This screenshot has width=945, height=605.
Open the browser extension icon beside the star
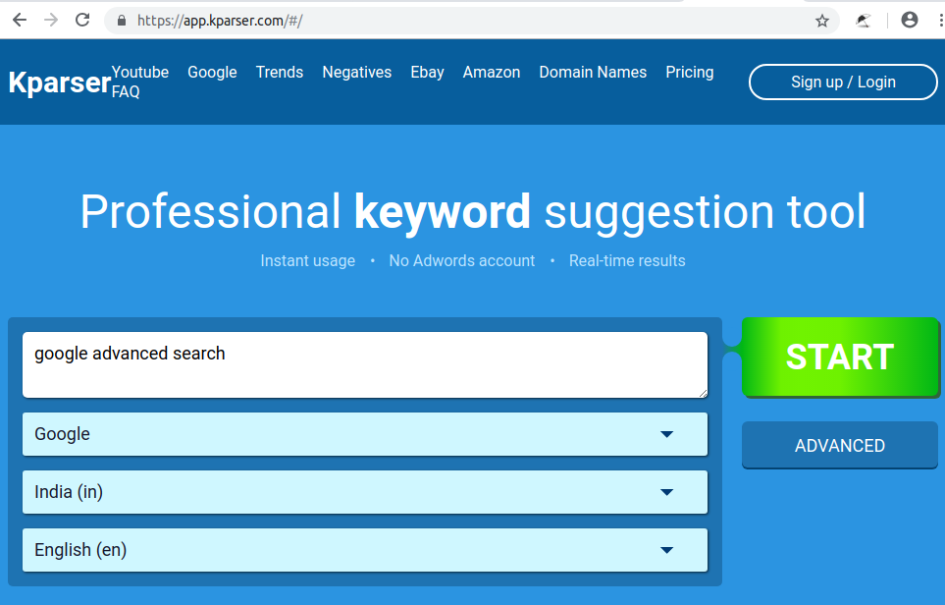(866, 20)
